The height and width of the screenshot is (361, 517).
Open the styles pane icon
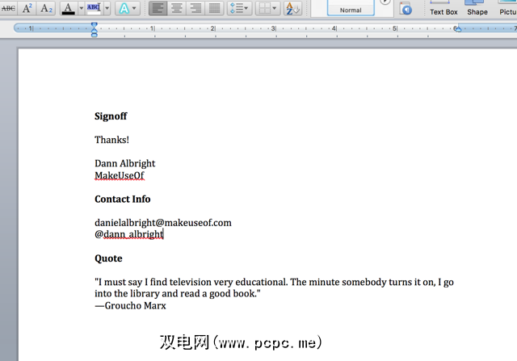(x=406, y=8)
